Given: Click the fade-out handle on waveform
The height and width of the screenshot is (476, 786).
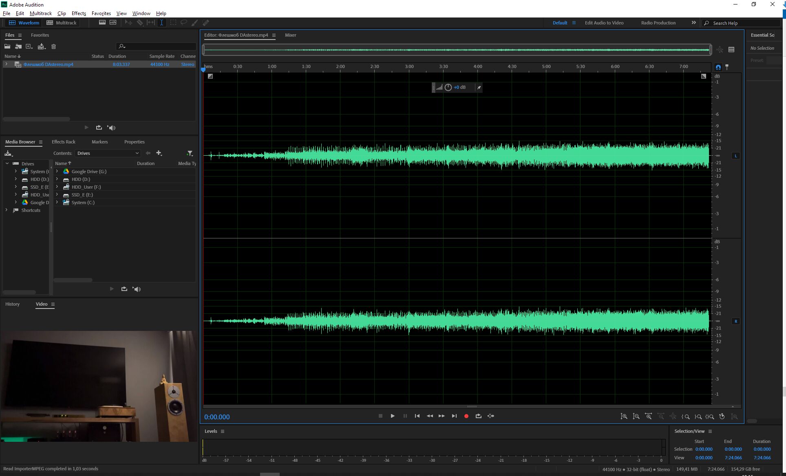Looking at the screenshot, I should pos(704,76).
